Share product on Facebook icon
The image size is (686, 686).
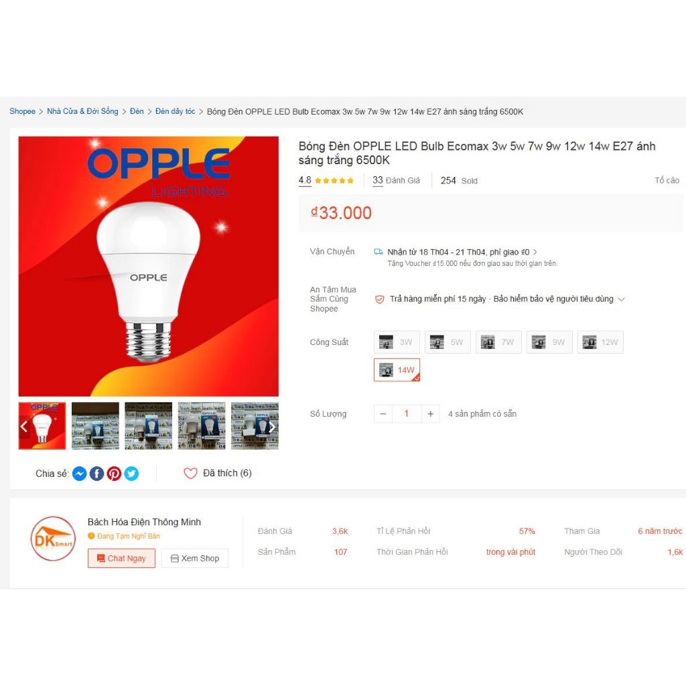coord(96,474)
